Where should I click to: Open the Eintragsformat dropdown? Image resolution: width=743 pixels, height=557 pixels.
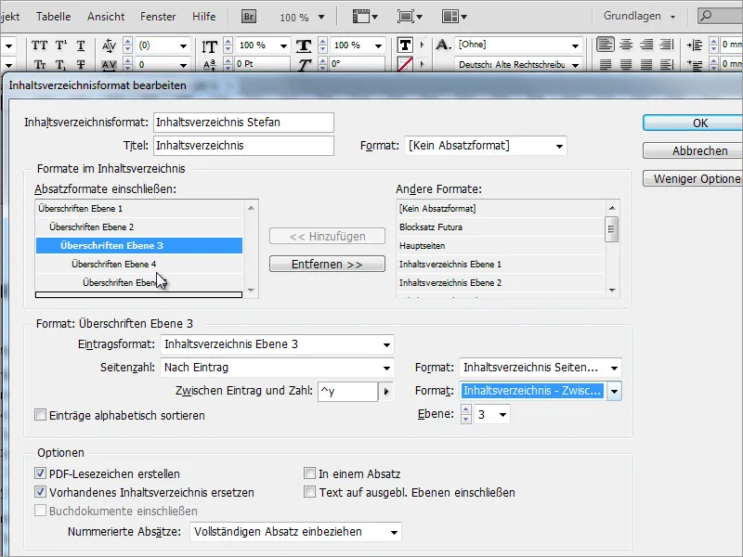(277, 344)
